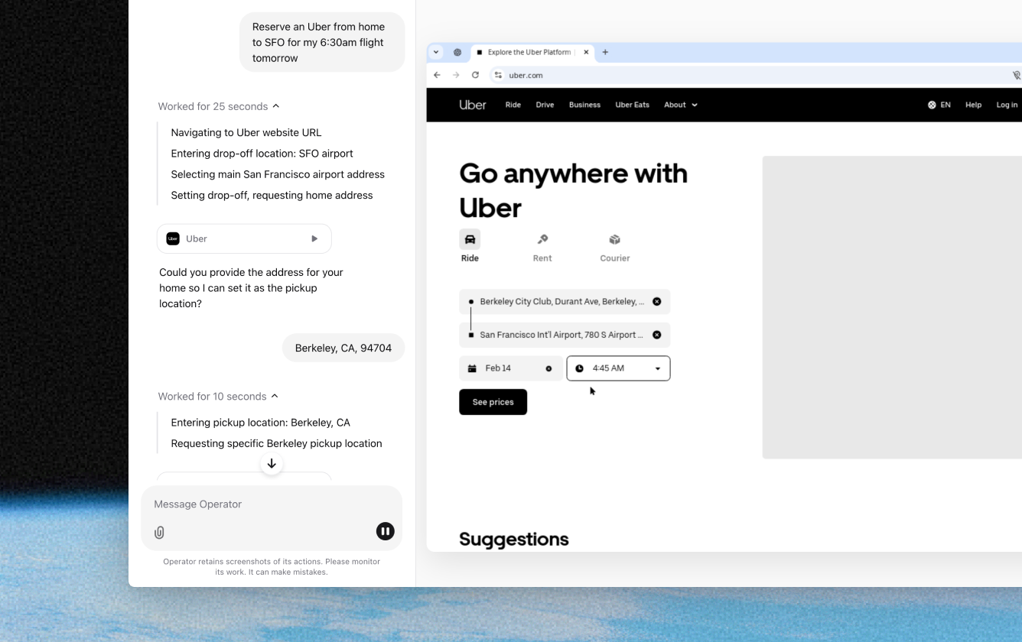Click the extension icon at the address bar's right end
This screenshot has width=1022, height=642.
[1016, 75]
